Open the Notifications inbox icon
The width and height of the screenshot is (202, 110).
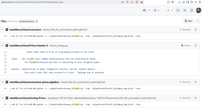pos(191,10)
